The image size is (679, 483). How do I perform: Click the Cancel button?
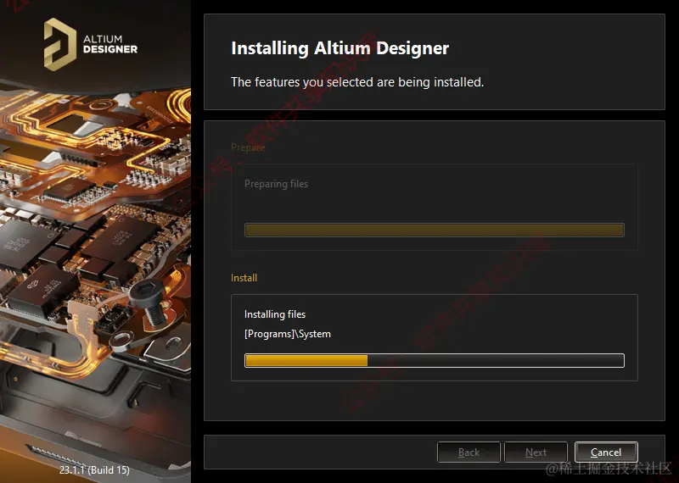click(x=606, y=452)
